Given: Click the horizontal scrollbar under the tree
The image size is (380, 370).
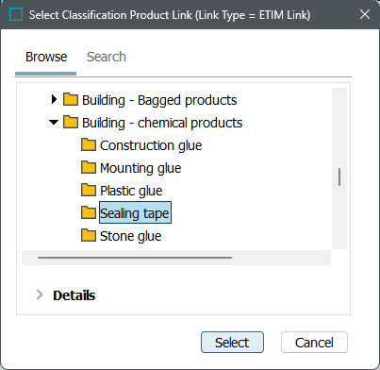Looking at the screenshot, I should (135, 258).
